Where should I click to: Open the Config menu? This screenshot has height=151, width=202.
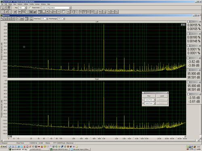[32, 4]
